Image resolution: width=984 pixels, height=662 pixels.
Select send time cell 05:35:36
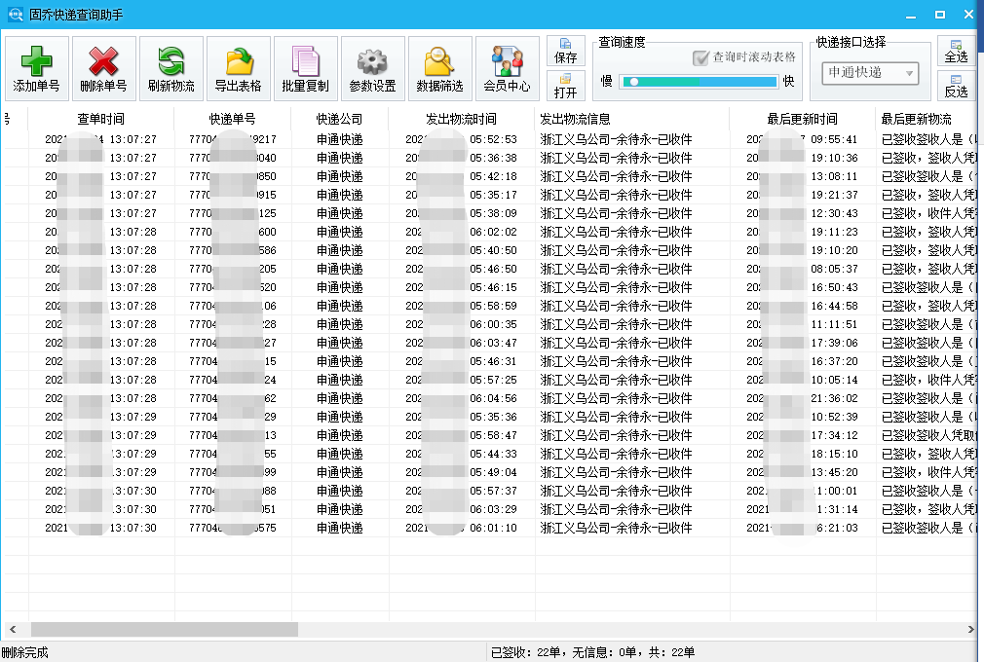click(461, 417)
